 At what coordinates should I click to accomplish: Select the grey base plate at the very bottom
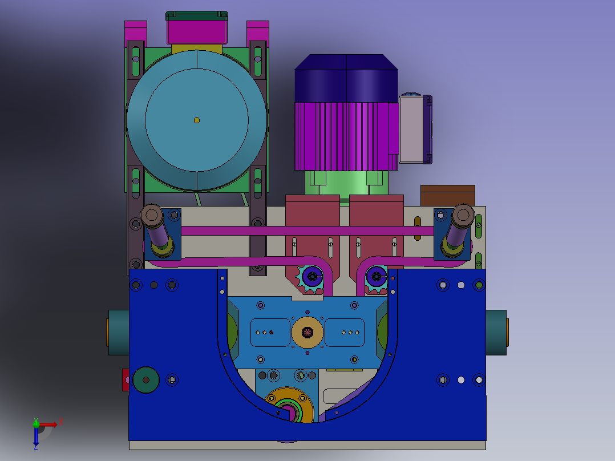(x=307, y=445)
